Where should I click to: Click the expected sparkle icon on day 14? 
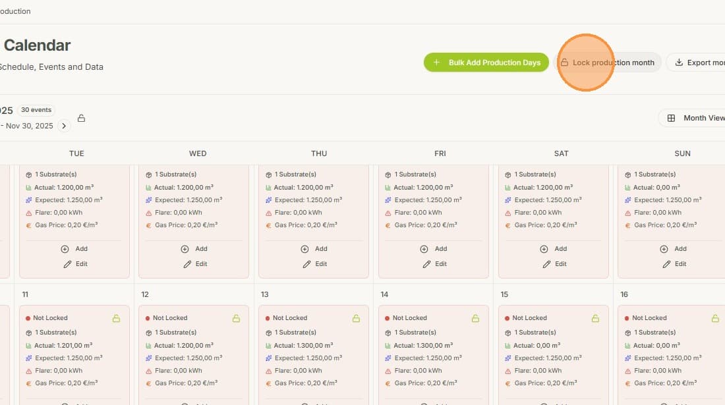point(388,358)
